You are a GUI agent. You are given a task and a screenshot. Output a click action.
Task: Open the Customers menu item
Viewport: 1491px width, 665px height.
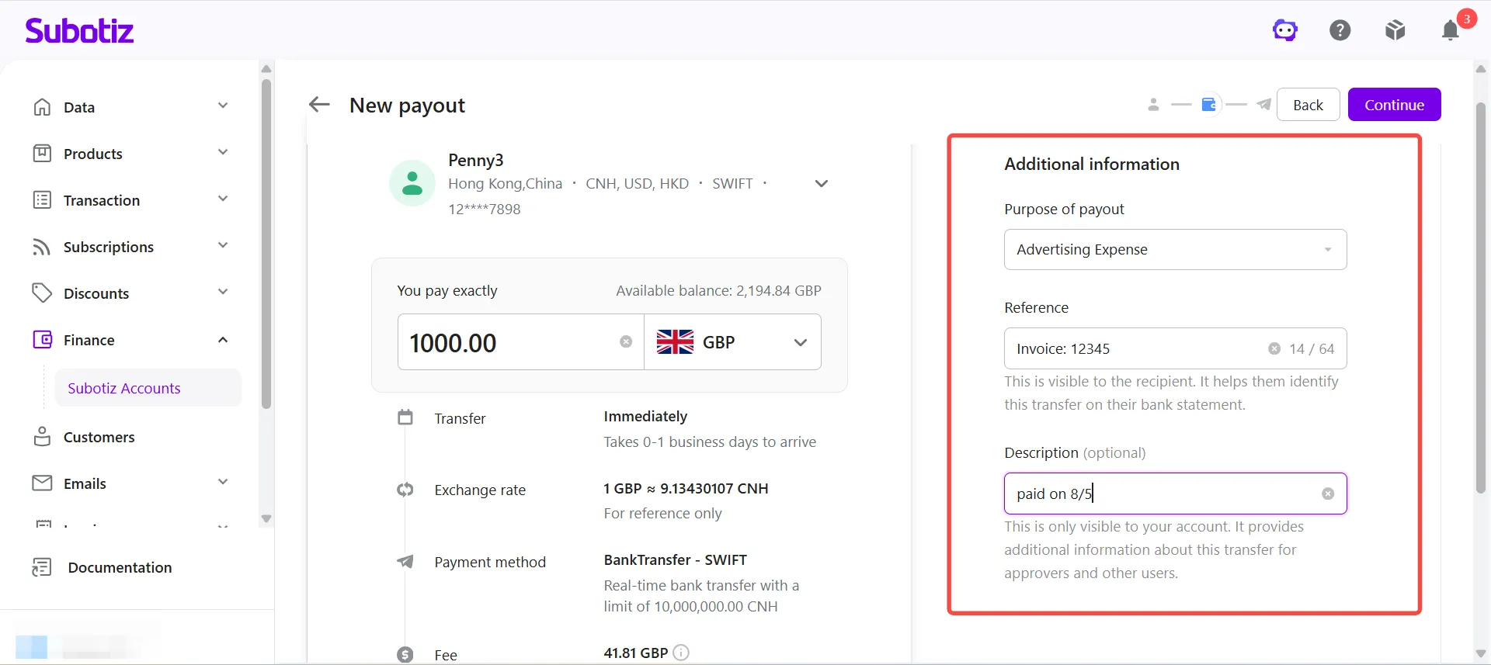tap(99, 437)
